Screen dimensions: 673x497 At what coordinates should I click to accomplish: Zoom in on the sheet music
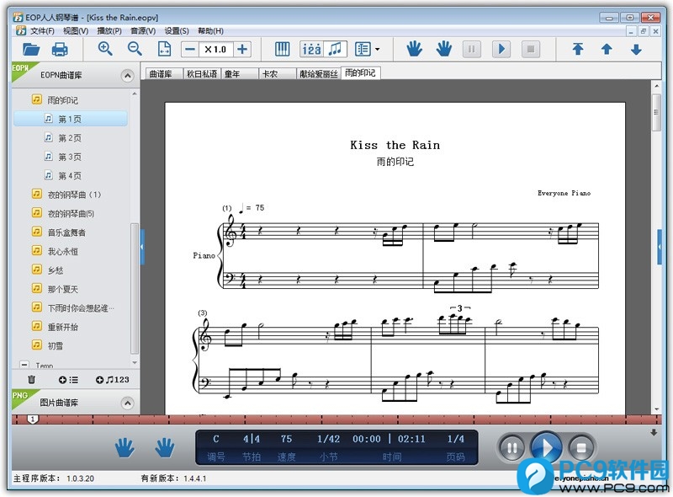[x=105, y=49]
